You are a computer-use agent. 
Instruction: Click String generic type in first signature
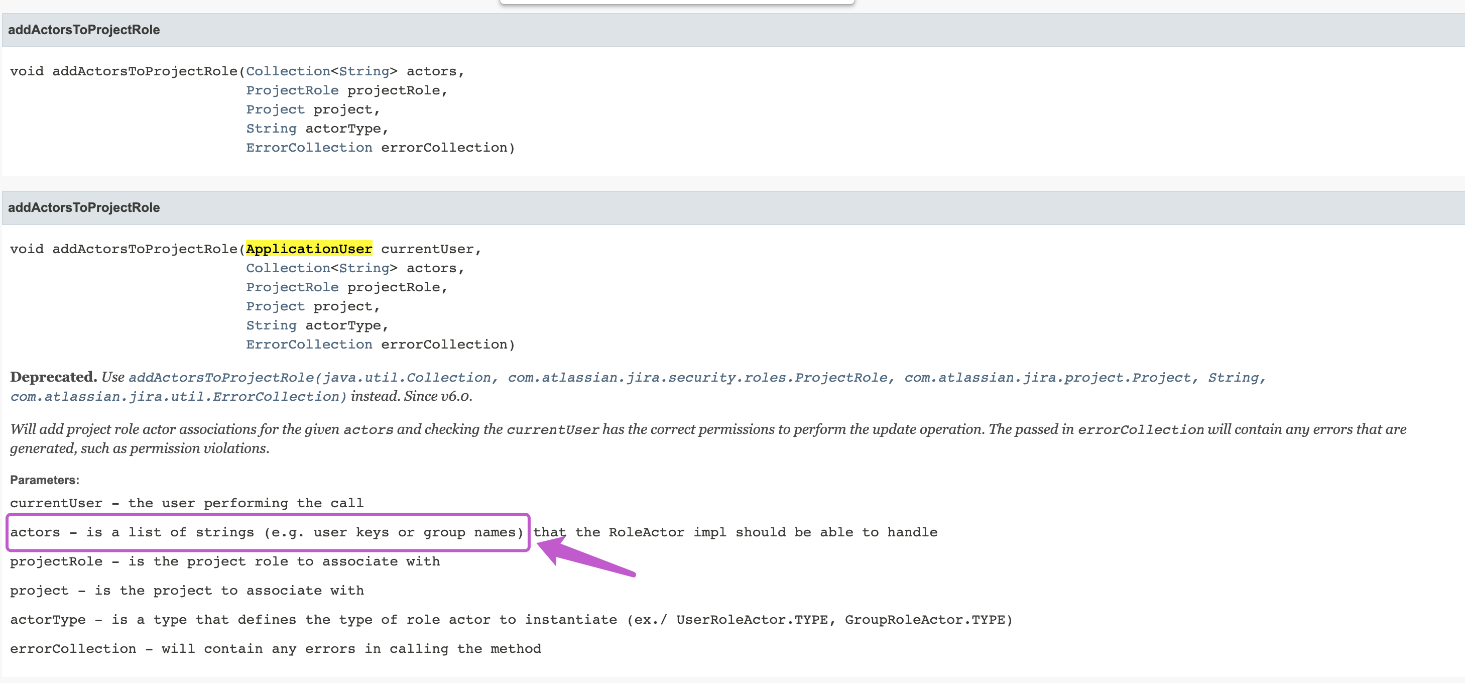364,72
